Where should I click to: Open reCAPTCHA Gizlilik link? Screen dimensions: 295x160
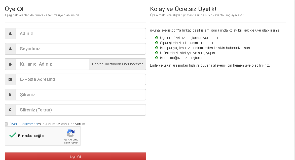pyautogui.click(x=67, y=143)
